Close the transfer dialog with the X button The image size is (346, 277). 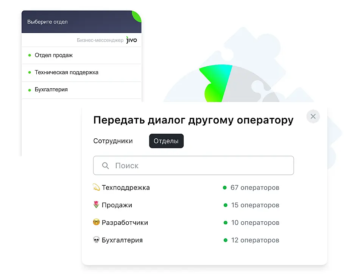point(313,116)
